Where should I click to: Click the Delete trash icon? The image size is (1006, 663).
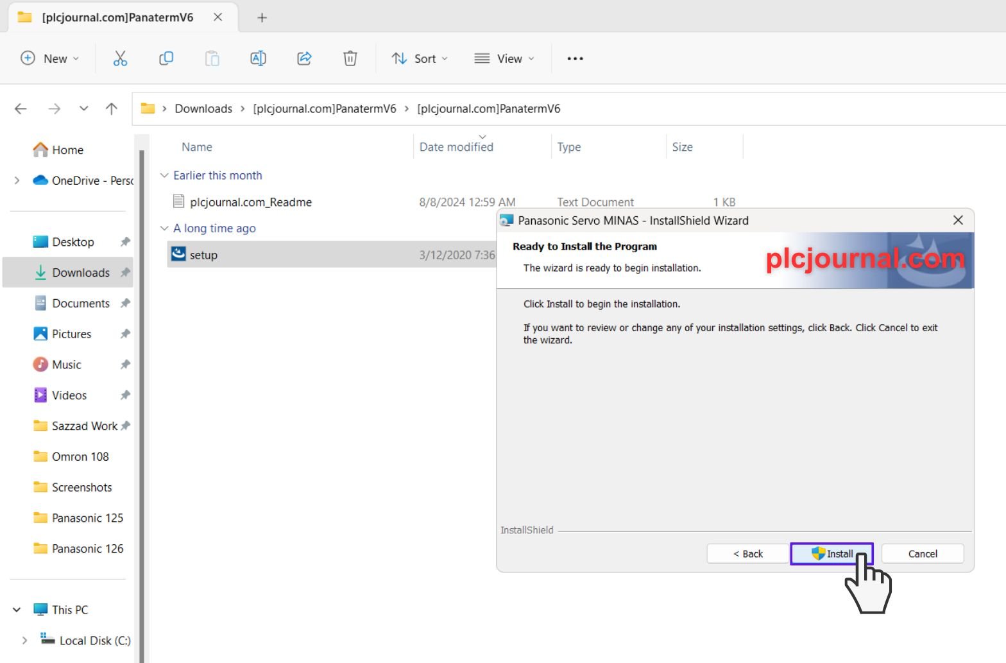(x=350, y=58)
